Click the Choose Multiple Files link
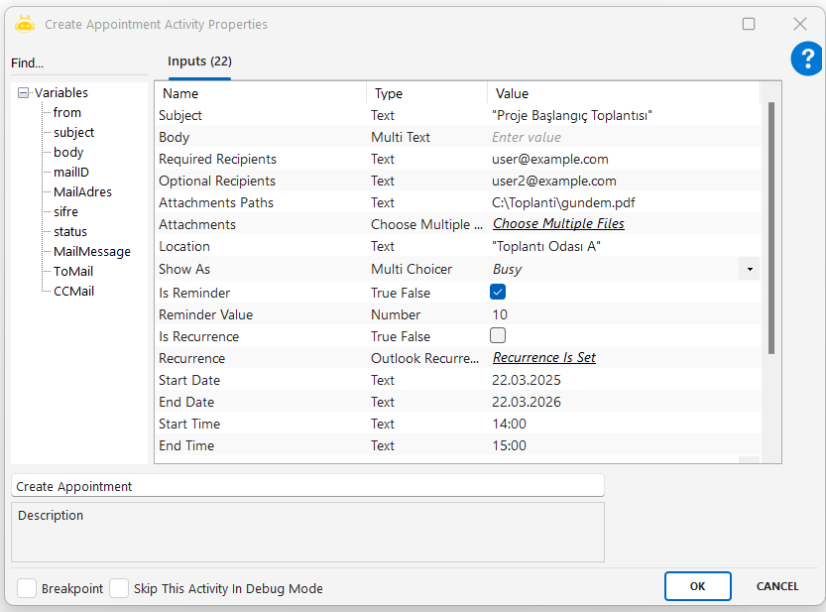 click(x=558, y=224)
